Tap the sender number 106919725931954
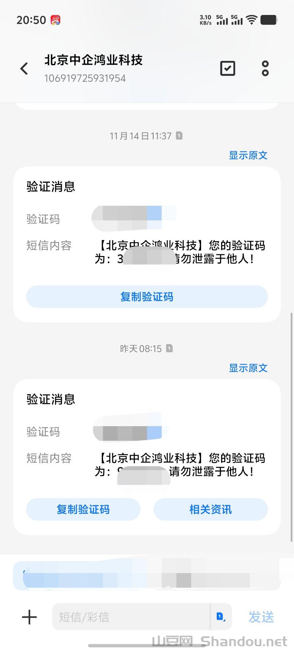 click(85, 79)
